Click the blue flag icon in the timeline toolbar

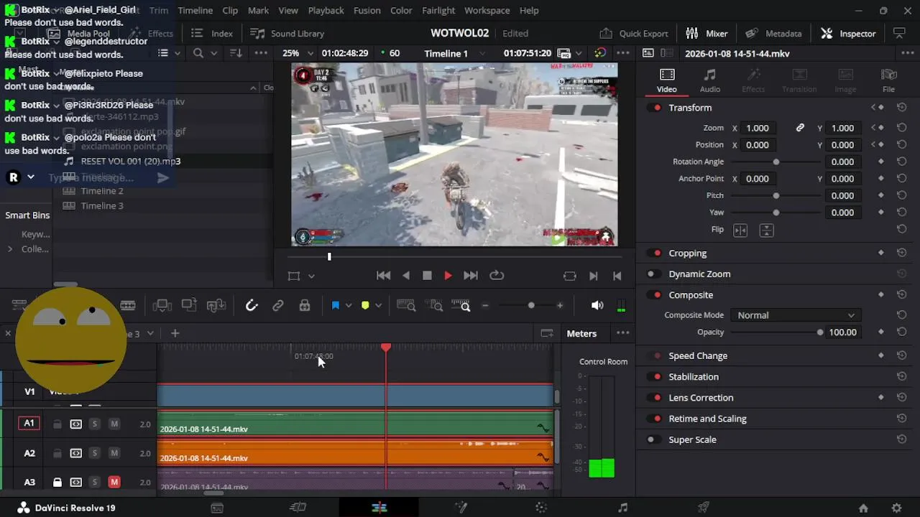pos(335,306)
